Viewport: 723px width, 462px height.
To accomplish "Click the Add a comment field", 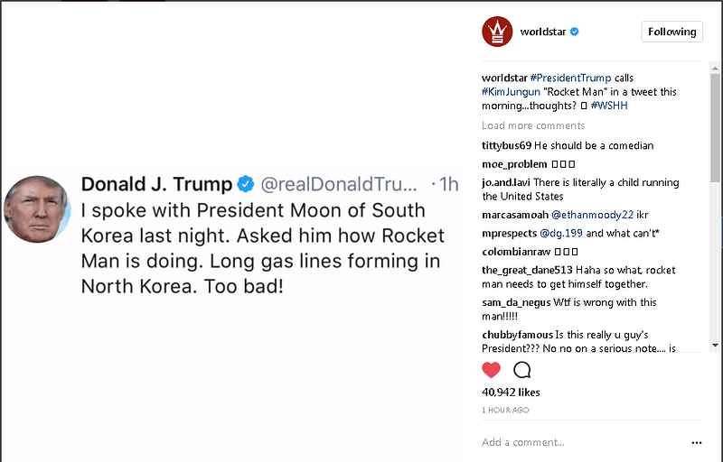I will coord(578,442).
